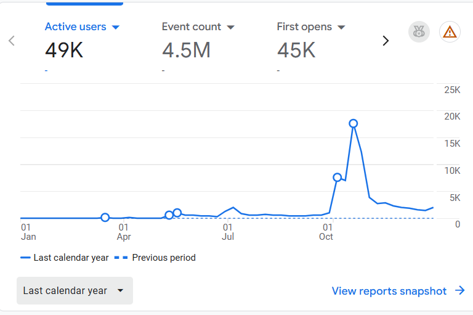Click the arrow icon after View reports snapshot

[459, 291]
